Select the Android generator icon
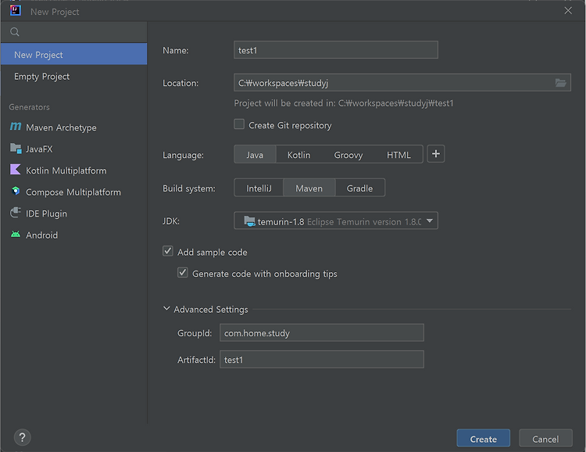 pyautogui.click(x=16, y=235)
